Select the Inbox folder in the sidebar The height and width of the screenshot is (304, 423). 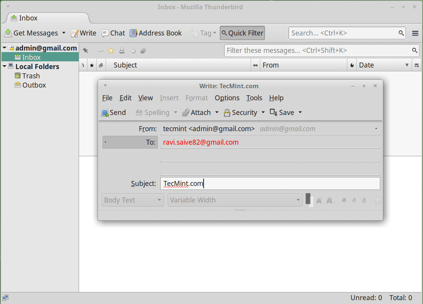tap(40, 57)
